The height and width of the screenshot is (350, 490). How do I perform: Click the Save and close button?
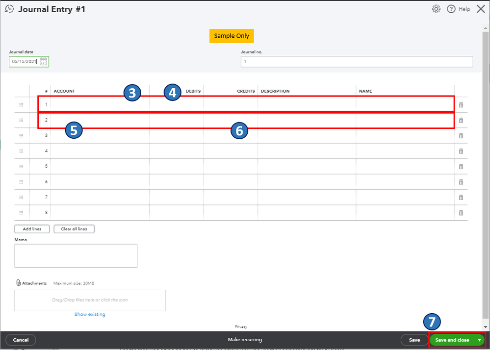click(452, 340)
